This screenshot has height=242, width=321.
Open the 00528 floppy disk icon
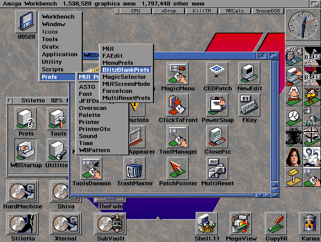pyautogui.click(x=26, y=22)
